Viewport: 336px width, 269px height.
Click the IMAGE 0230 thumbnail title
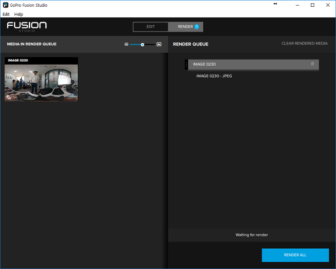pyautogui.click(x=18, y=61)
